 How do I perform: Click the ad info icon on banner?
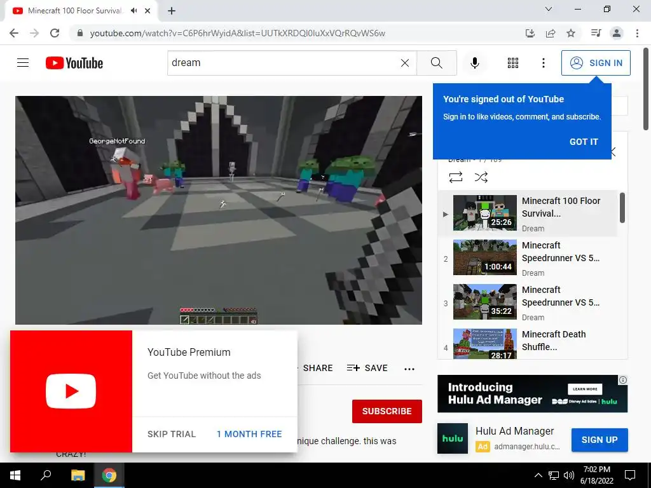click(x=623, y=380)
